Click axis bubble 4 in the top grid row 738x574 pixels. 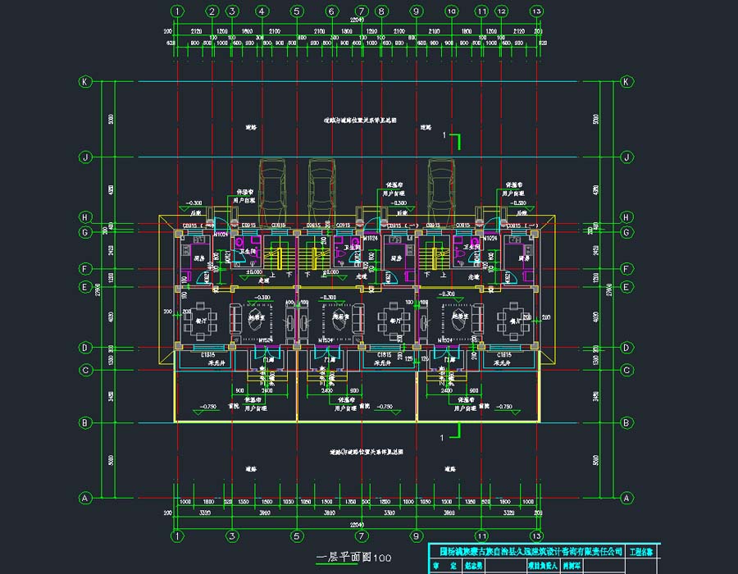[x=262, y=11]
